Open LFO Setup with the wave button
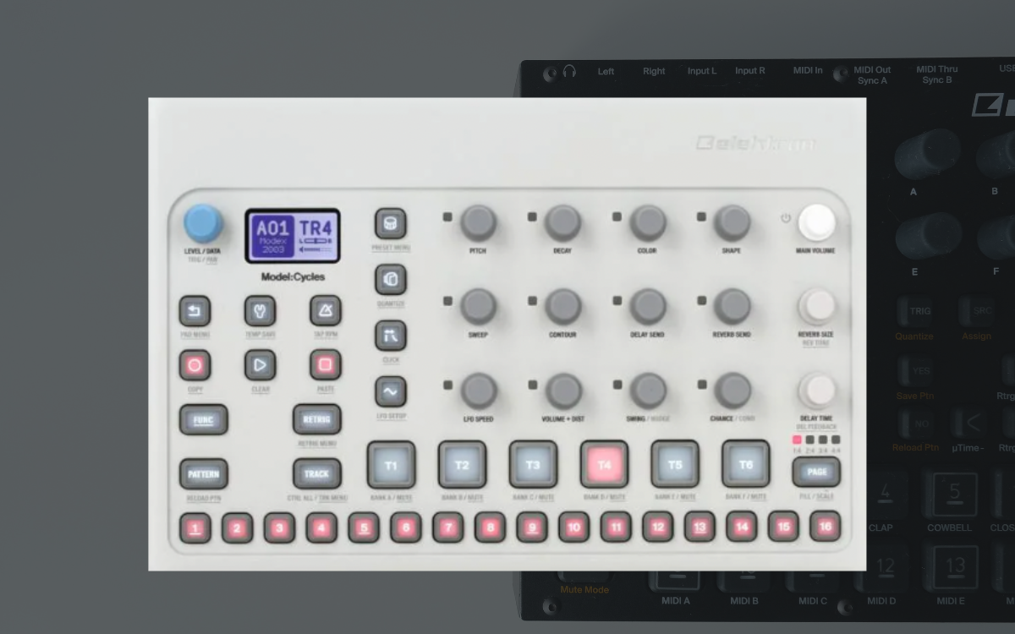Image resolution: width=1015 pixels, height=634 pixels. [390, 392]
